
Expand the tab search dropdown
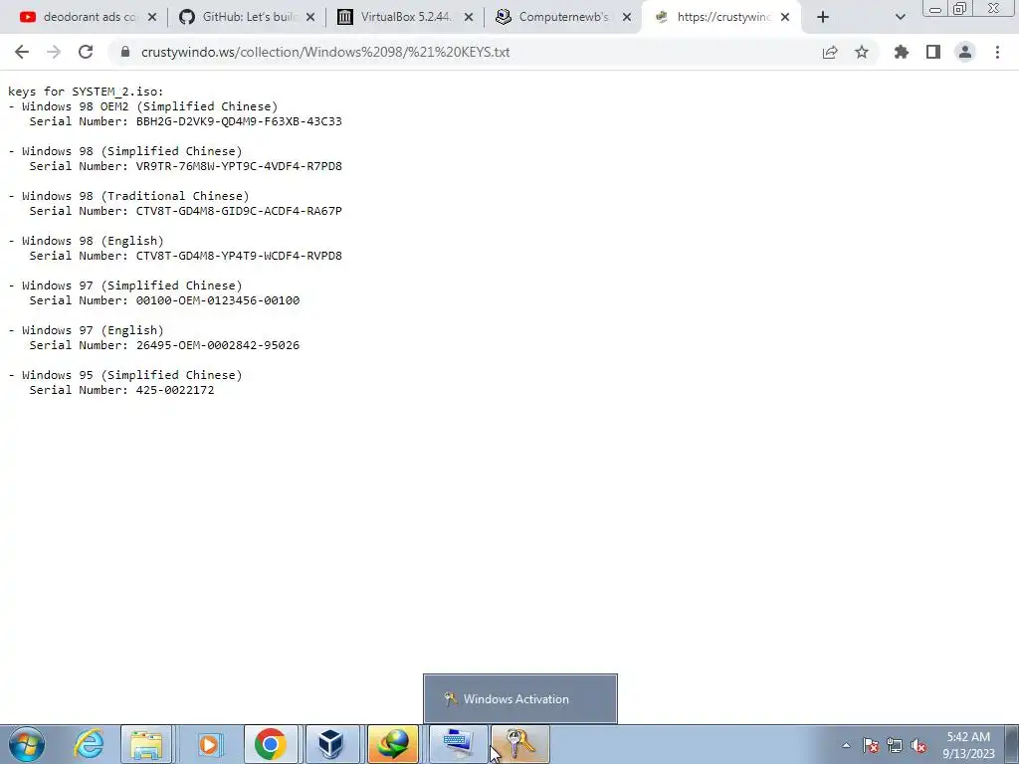coord(900,17)
